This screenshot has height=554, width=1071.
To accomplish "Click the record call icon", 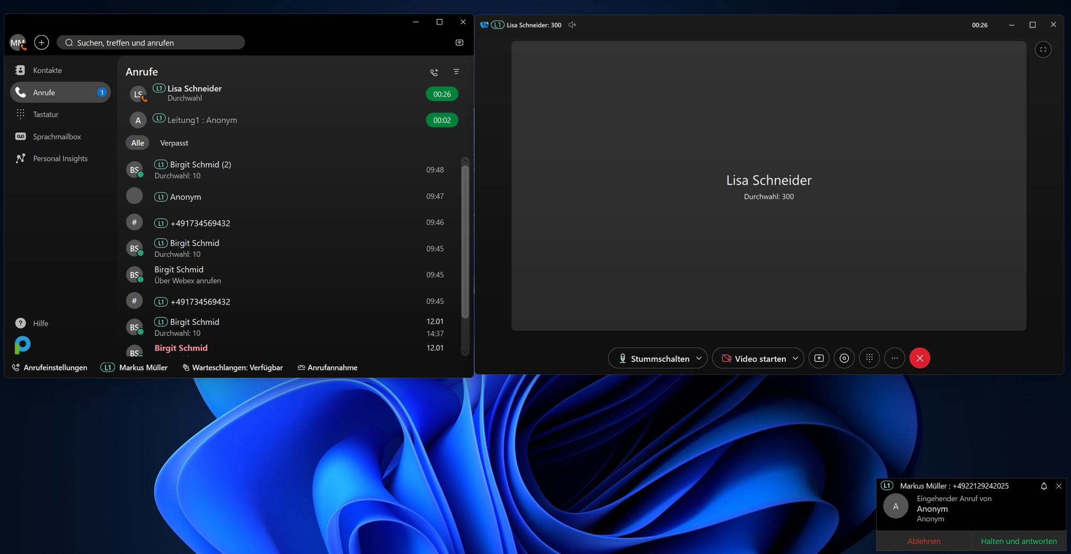I will point(844,358).
